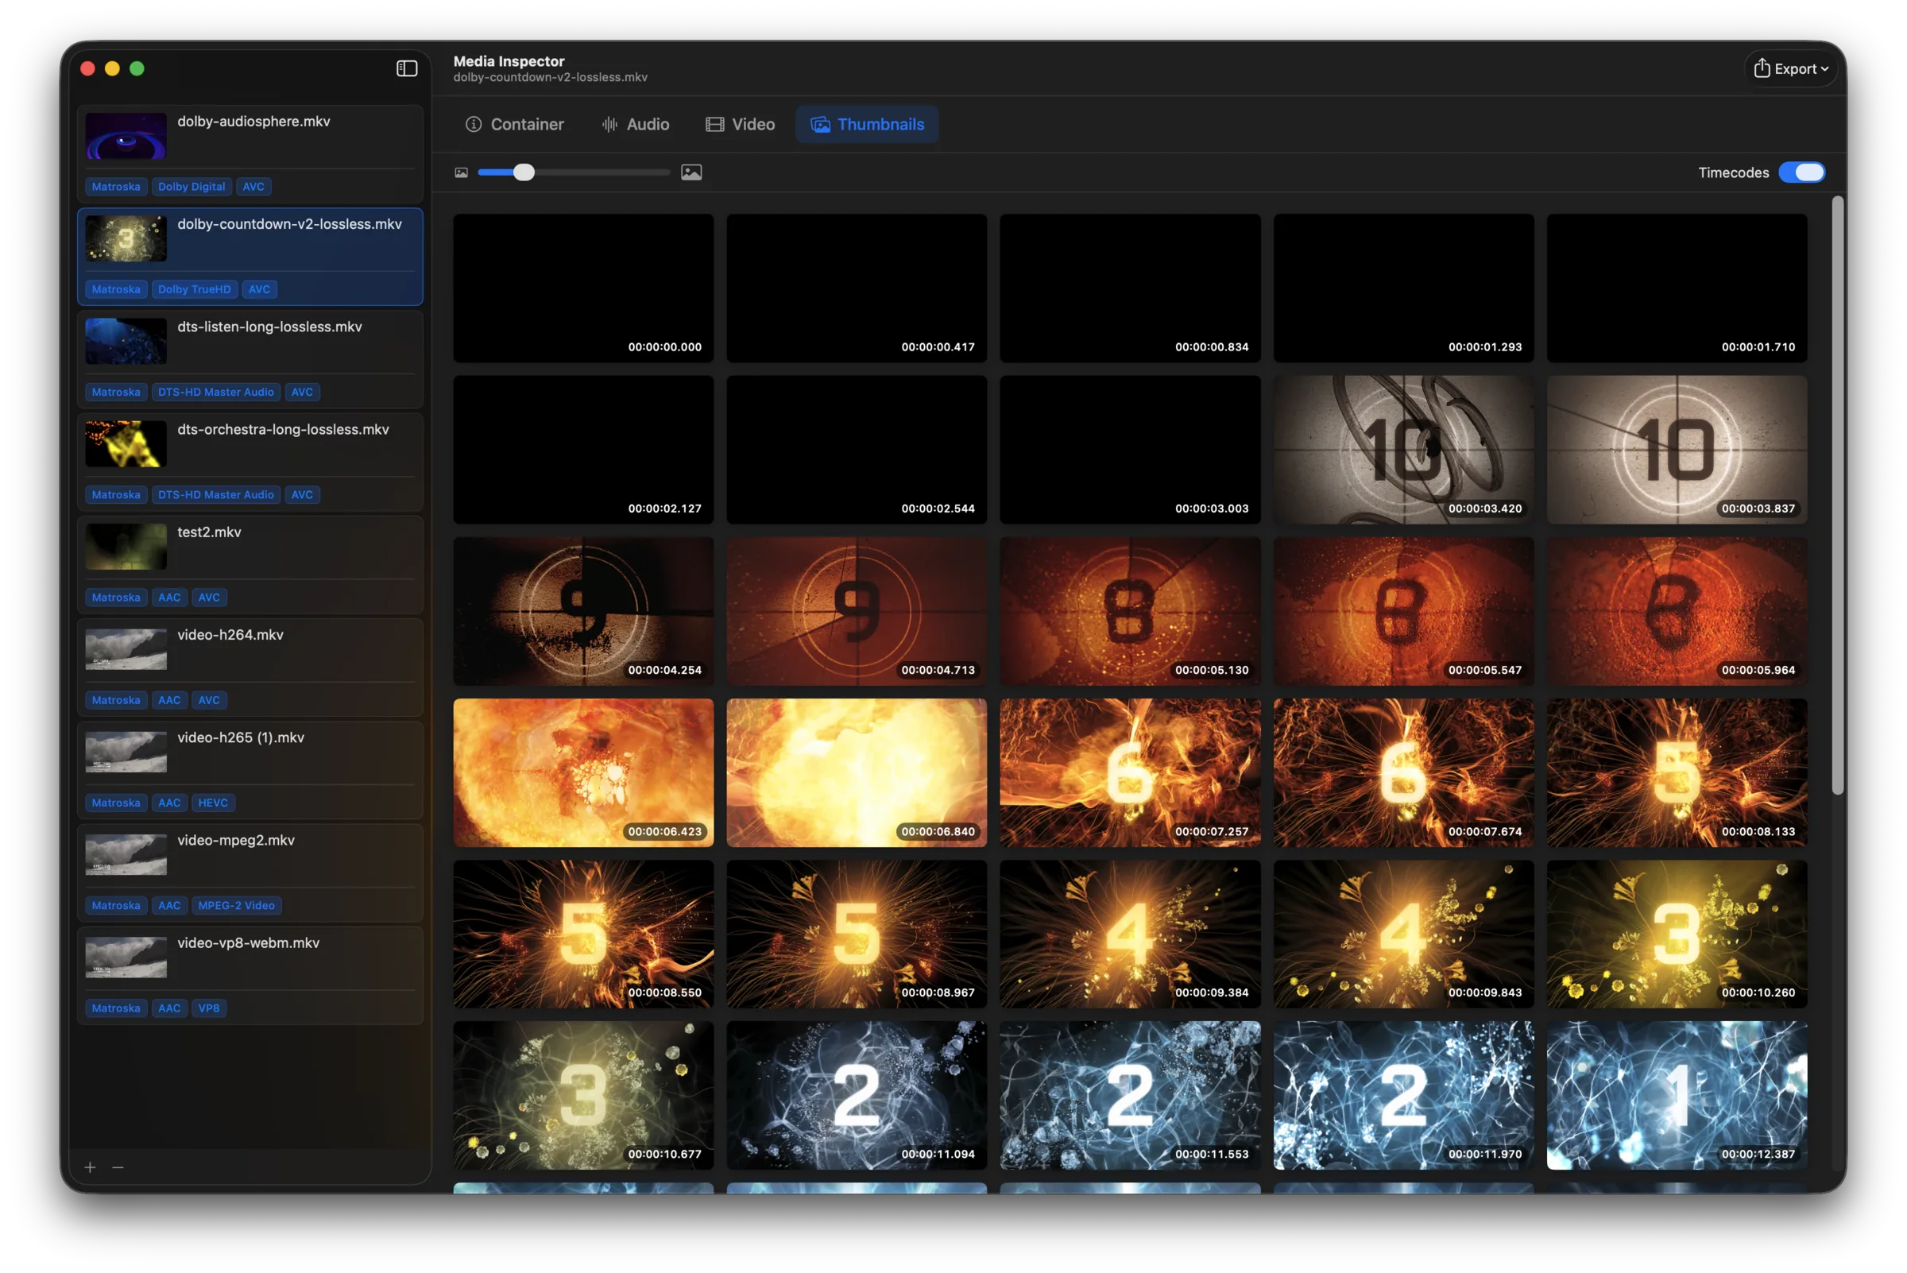The image size is (1907, 1273).
Task: Click the VP8 tag under video-vp8-webm
Action: pyautogui.click(x=209, y=1008)
